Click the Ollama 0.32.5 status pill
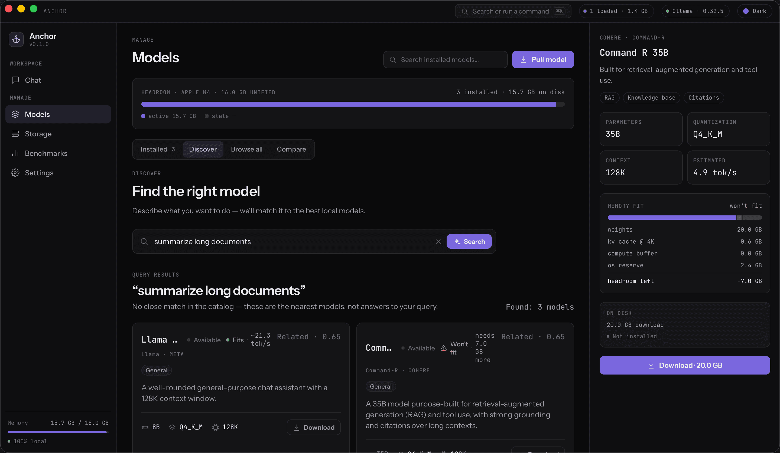The height and width of the screenshot is (453, 780). tap(695, 11)
